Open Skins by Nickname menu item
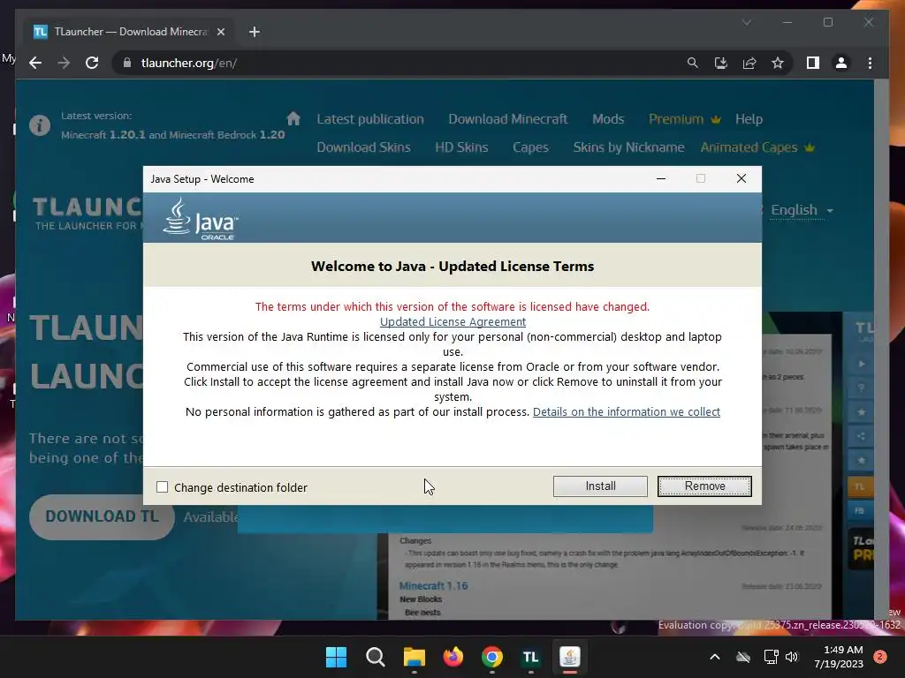Image resolution: width=905 pixels, height=678 pixels. (628, 147)
